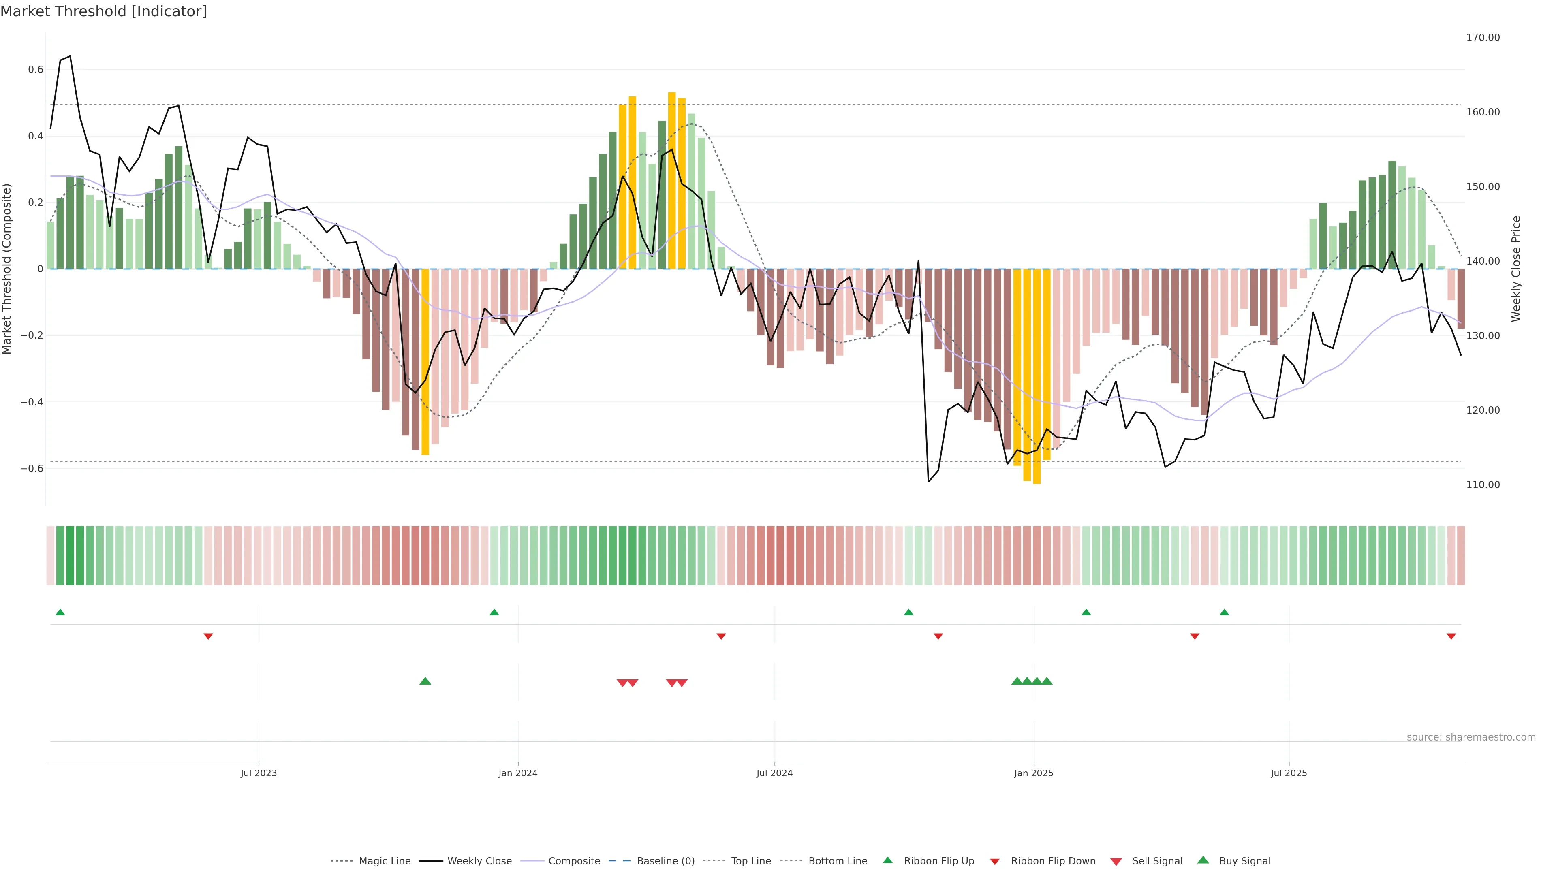Toggle the Bottom Line legend entry
The image size is (1556, 875).
coord(837,861)
